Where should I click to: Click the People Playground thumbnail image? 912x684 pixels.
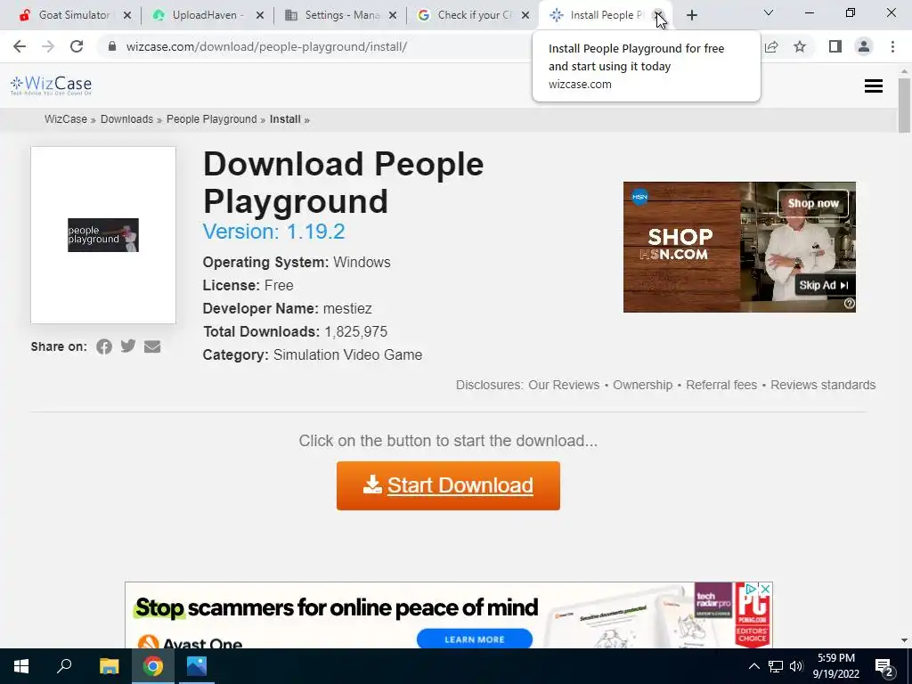(103, 235)
